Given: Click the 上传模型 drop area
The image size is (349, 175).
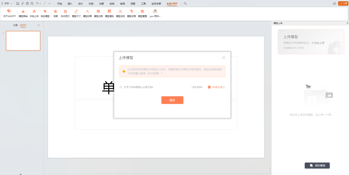Looking at the screenshot, I should point(311,42).
